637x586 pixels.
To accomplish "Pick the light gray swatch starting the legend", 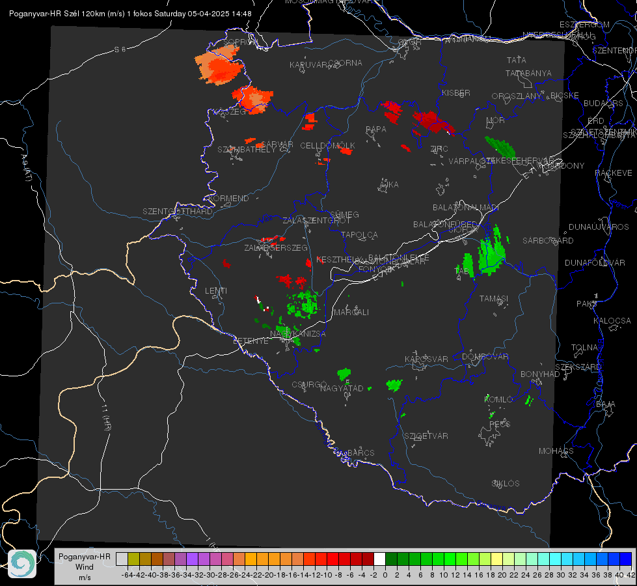I will (x=122, y=559).
